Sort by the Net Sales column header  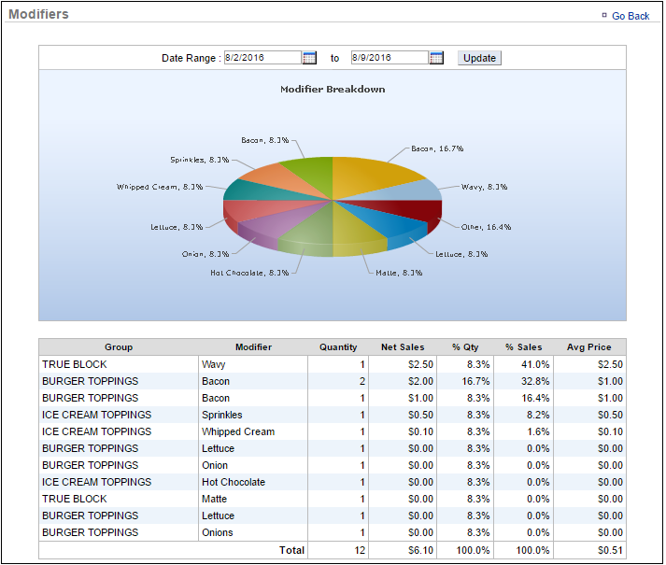[x=403, y=347]
